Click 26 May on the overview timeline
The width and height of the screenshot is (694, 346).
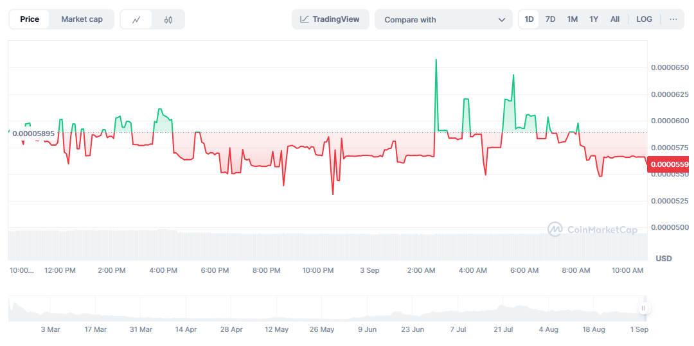pyautogui.click(x=322, y=330)
